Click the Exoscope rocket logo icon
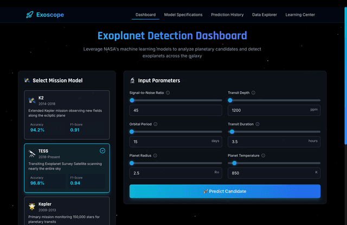Image resolution: width=347 pixels, height=225 pixels. [x=30, y=15]
